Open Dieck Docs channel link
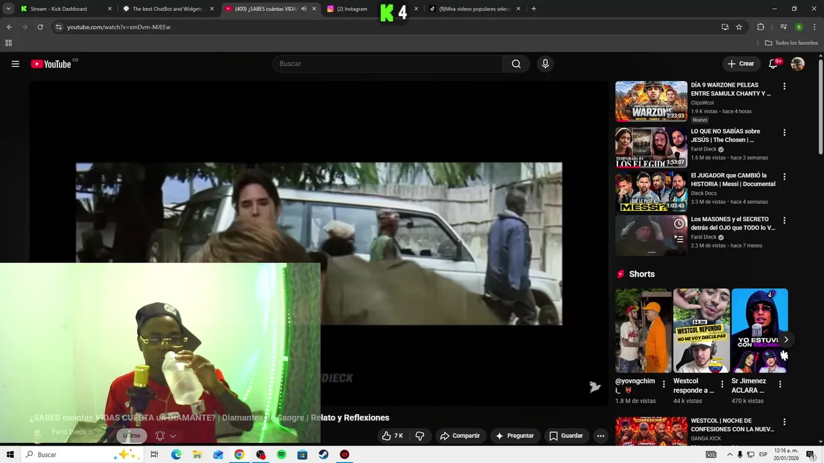Screen dimensions: 824x463 (704, 193)
